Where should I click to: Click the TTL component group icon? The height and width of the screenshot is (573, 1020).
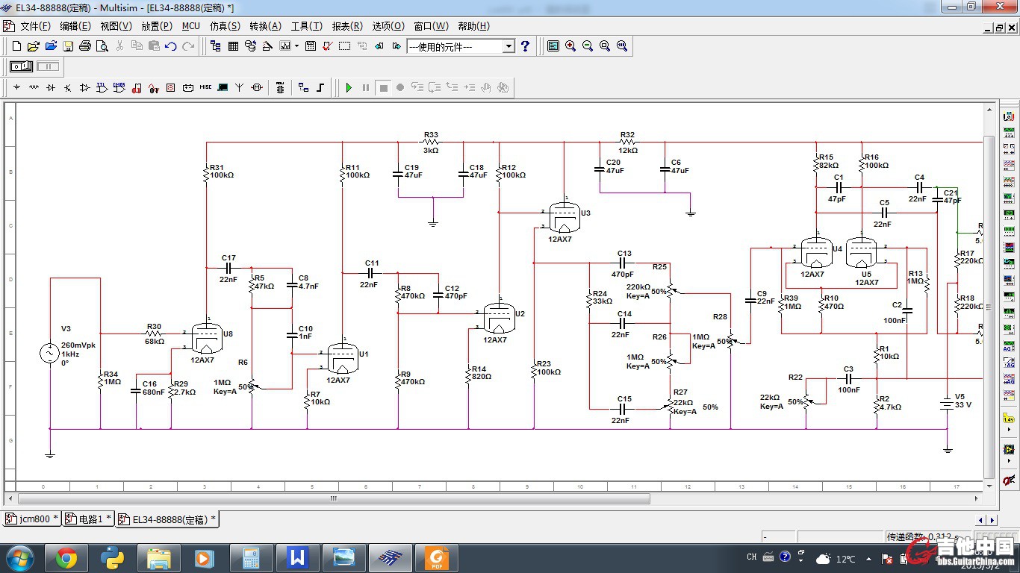102,88
